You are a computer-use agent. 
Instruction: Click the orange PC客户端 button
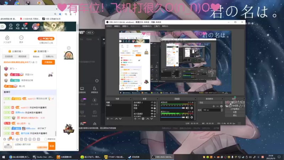tap(46, 39)
